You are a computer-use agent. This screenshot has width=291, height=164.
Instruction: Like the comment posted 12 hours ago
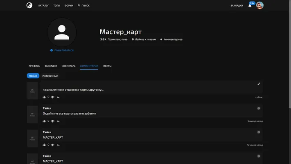click(44, 145)
